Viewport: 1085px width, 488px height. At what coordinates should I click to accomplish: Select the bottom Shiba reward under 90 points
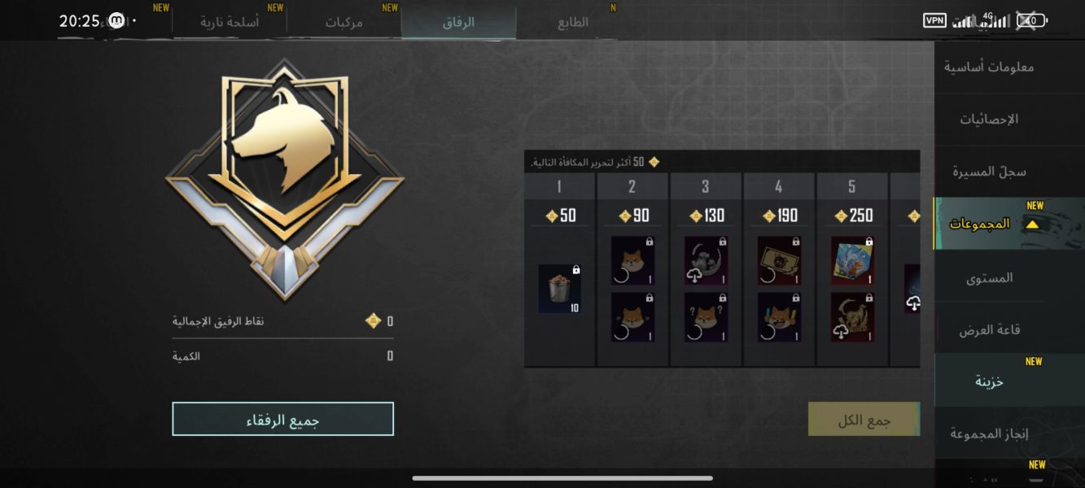[x=632, y=317]
